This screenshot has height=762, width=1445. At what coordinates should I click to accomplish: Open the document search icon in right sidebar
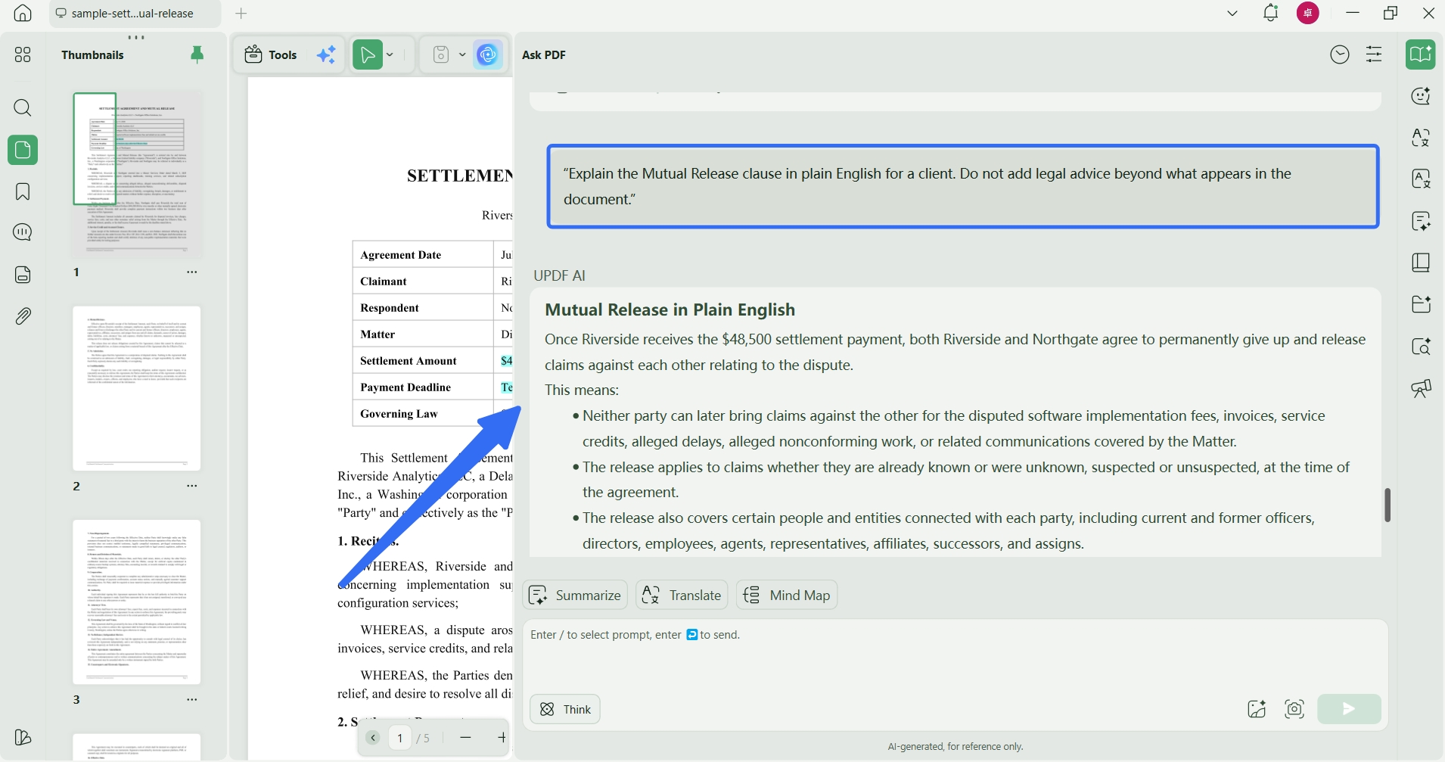click(x=1422, y=346)
